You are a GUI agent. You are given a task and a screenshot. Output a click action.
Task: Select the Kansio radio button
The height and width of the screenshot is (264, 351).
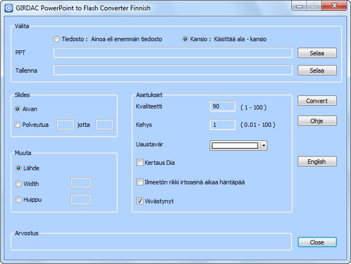tap(185, 39)
